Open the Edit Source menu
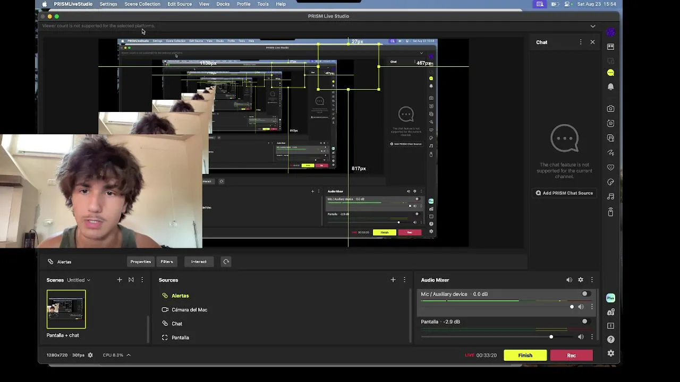Viewport: 680px width, 382px height. (x=180, y=4)
